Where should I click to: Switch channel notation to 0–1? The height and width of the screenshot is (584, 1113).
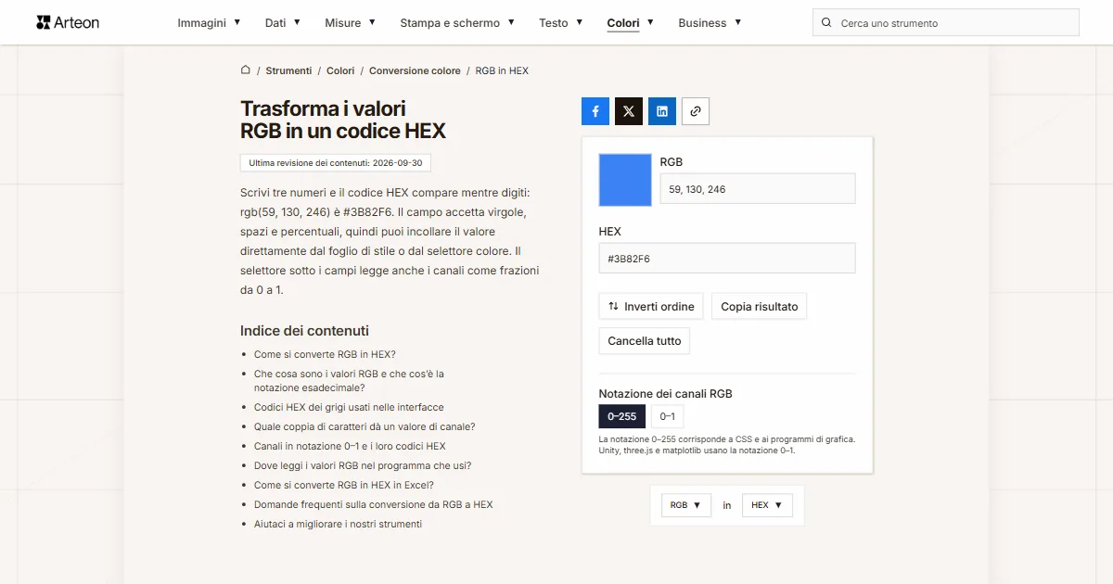coord(667,416)
